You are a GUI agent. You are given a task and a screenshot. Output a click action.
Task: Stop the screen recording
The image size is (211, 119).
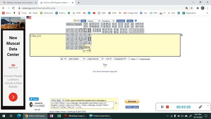tap(167, 107)
